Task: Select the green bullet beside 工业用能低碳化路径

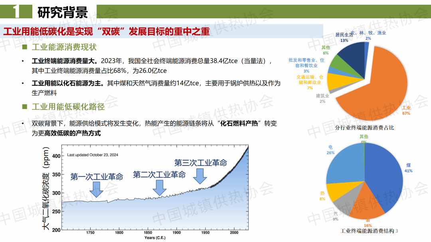Action: coord(24,107)
